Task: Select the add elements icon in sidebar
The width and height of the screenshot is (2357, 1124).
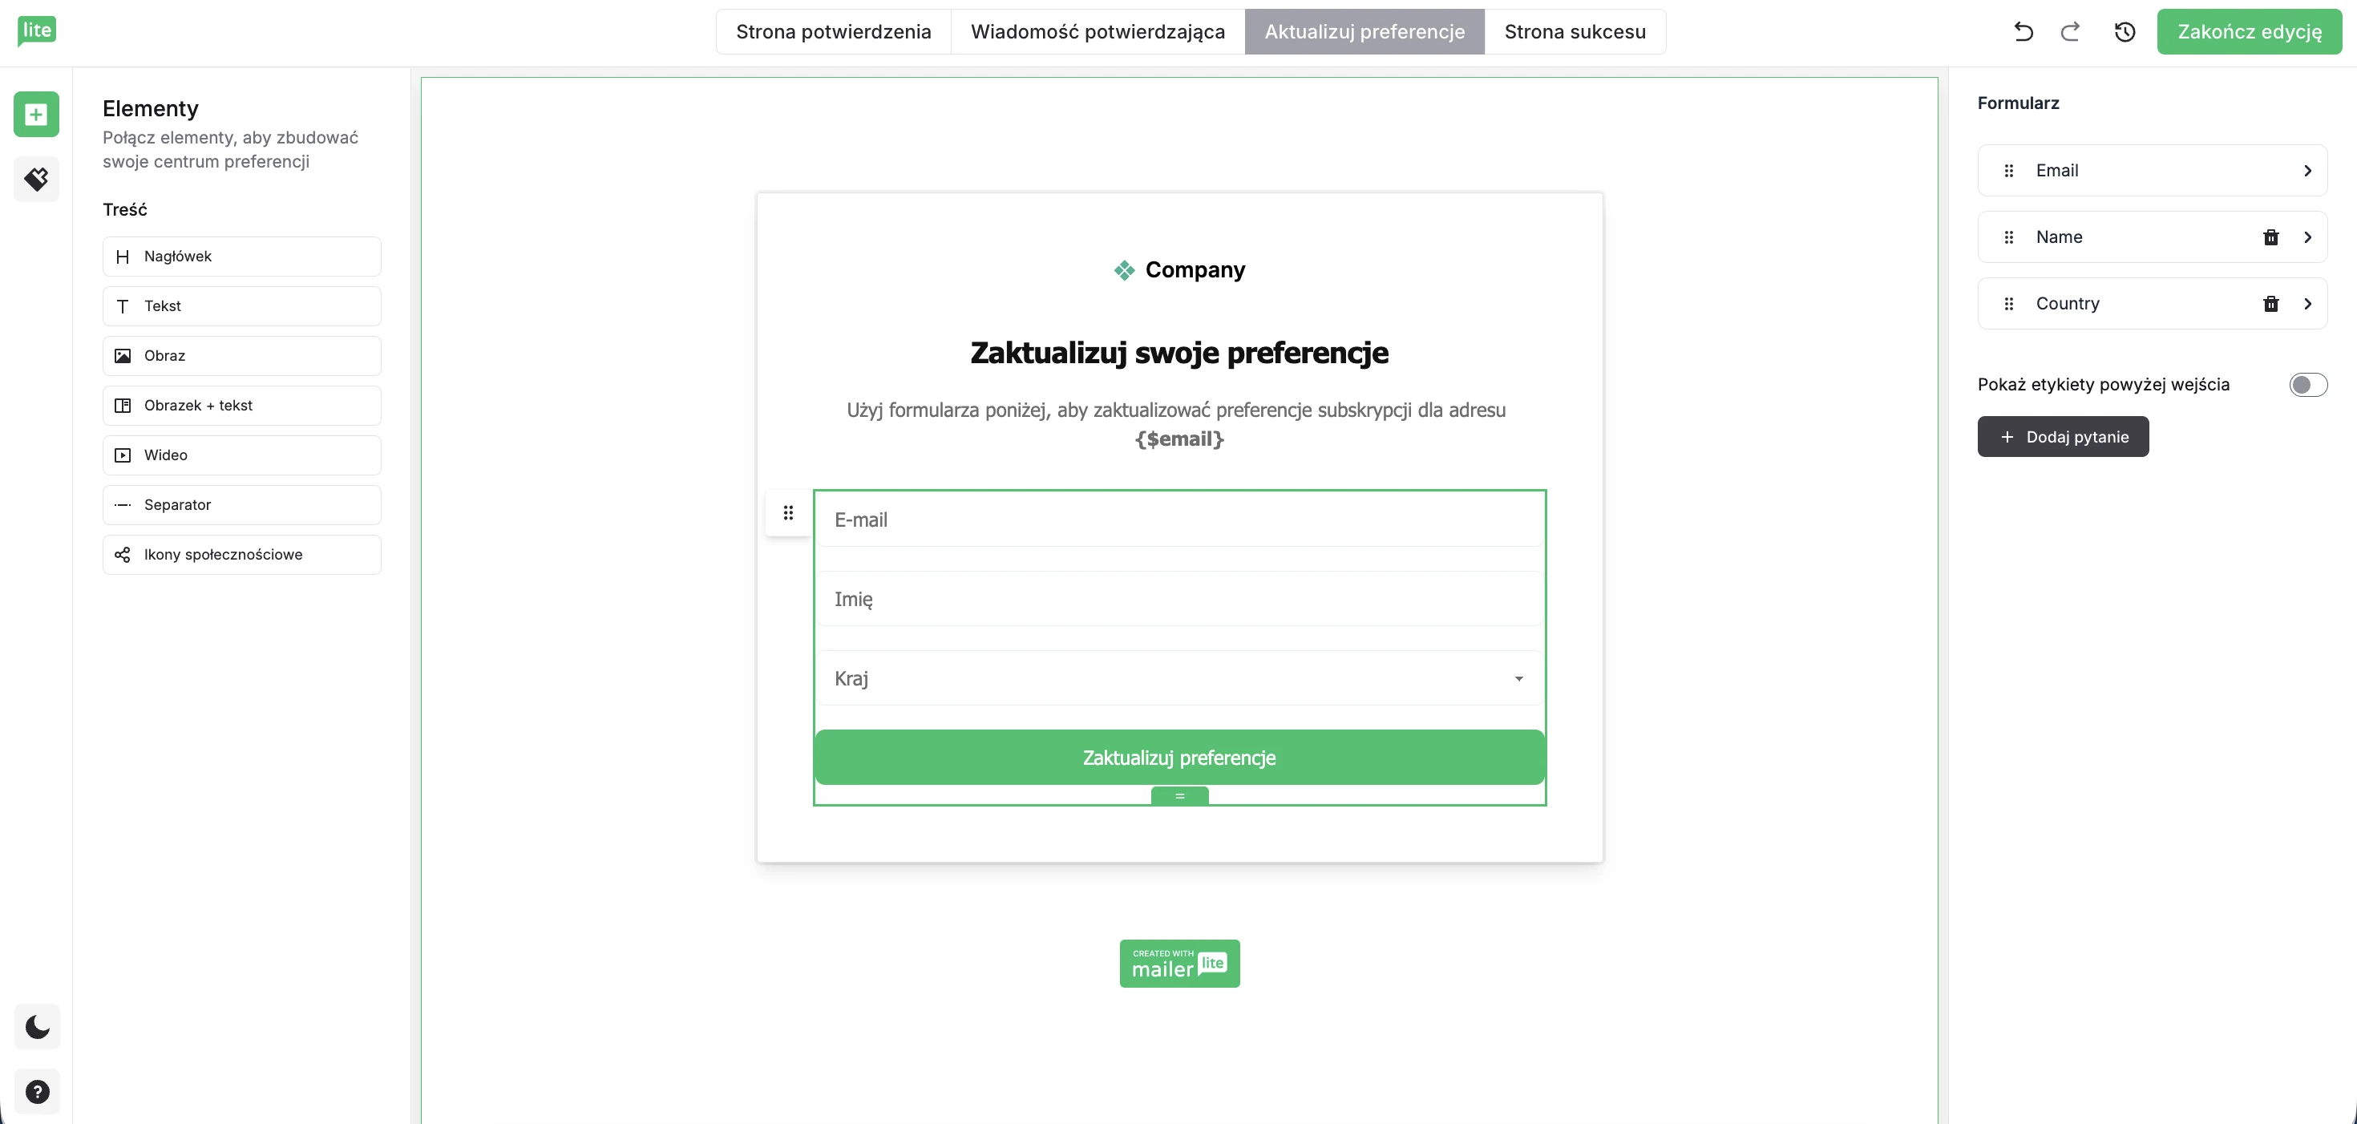Action: (36, 114)
